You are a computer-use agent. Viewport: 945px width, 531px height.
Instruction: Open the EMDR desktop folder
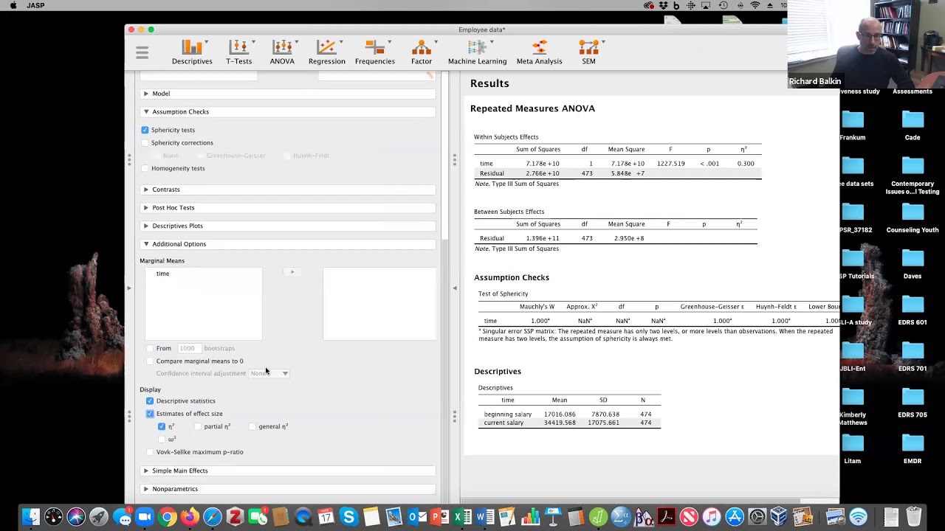(x=913, y=450)
